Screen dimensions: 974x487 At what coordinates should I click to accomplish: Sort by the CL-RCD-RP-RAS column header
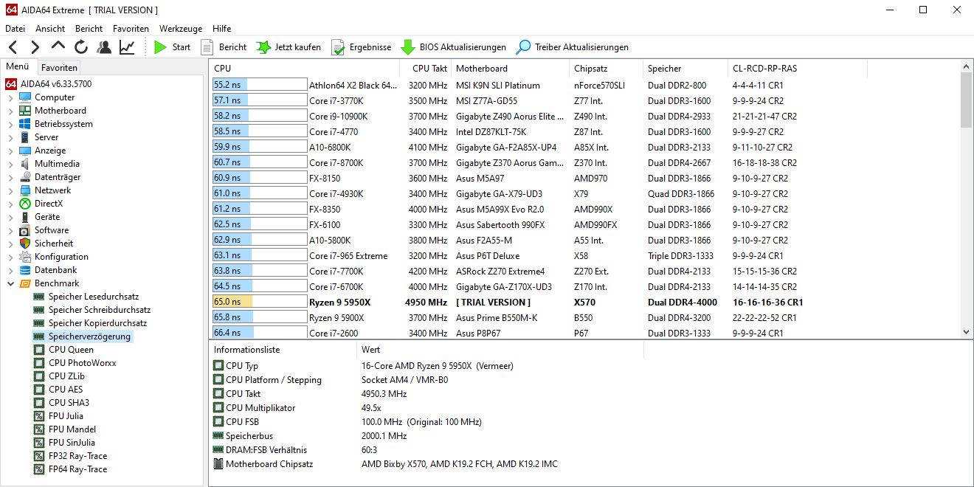(797, 69)
